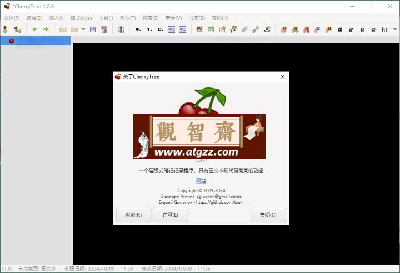Image resolution: width=400 pixels, height=273 pixels.
Task: Open the find in nodes search icon
Action: click(121, 29)
